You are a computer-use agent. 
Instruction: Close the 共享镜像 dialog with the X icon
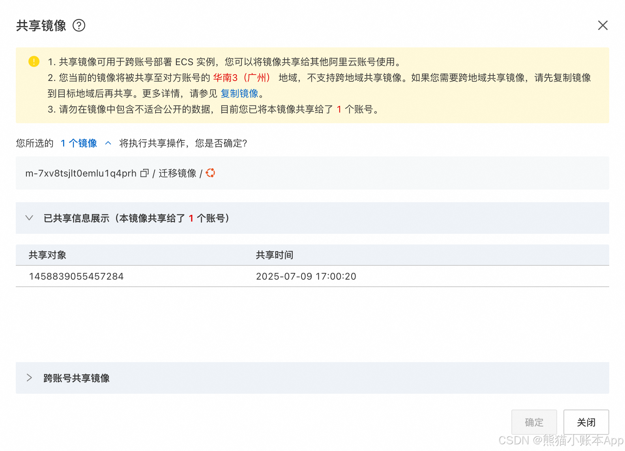(603, 25)
